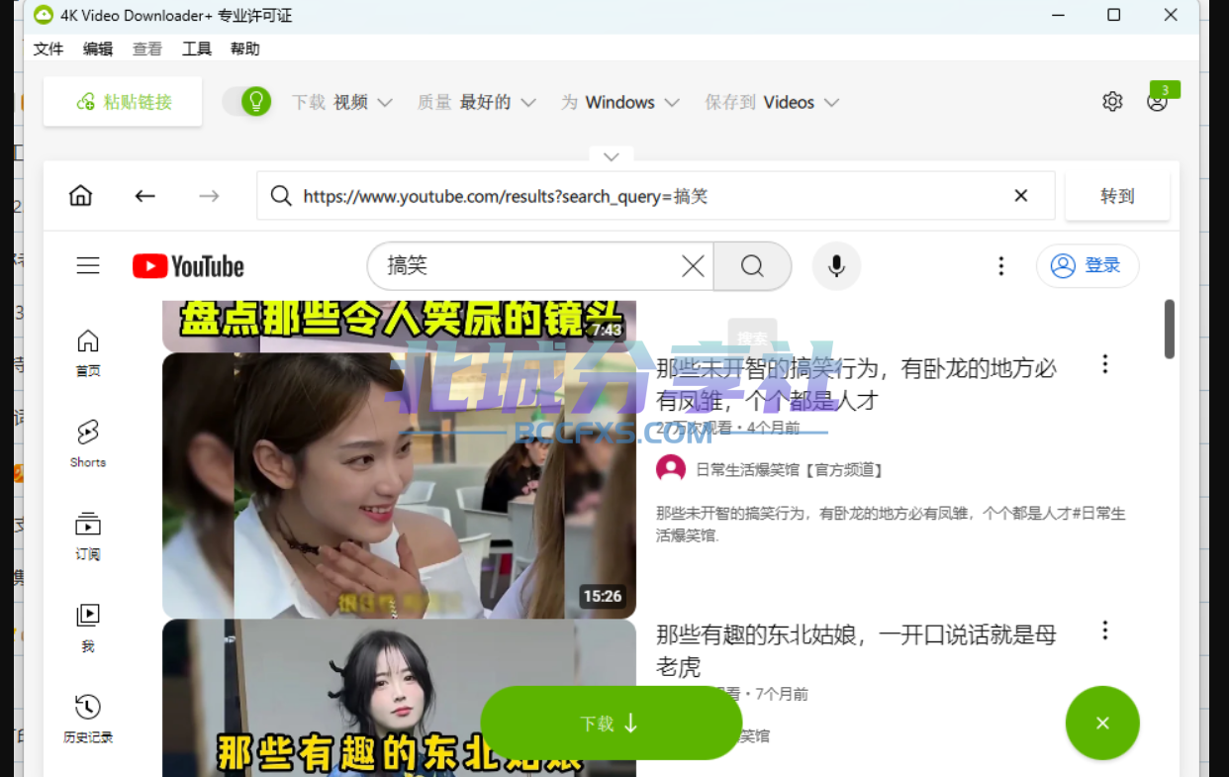1229x777 pixels.
Task: Open the platform Windows dropdown
Action: coord(620,102)
